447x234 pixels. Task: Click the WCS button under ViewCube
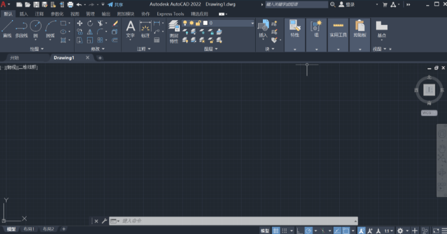[429, 113]
